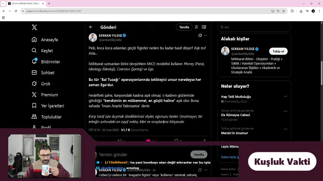Open browser downloads icon
The width and height of the screenshot is (323, 181).
click(x=301, y=11)
